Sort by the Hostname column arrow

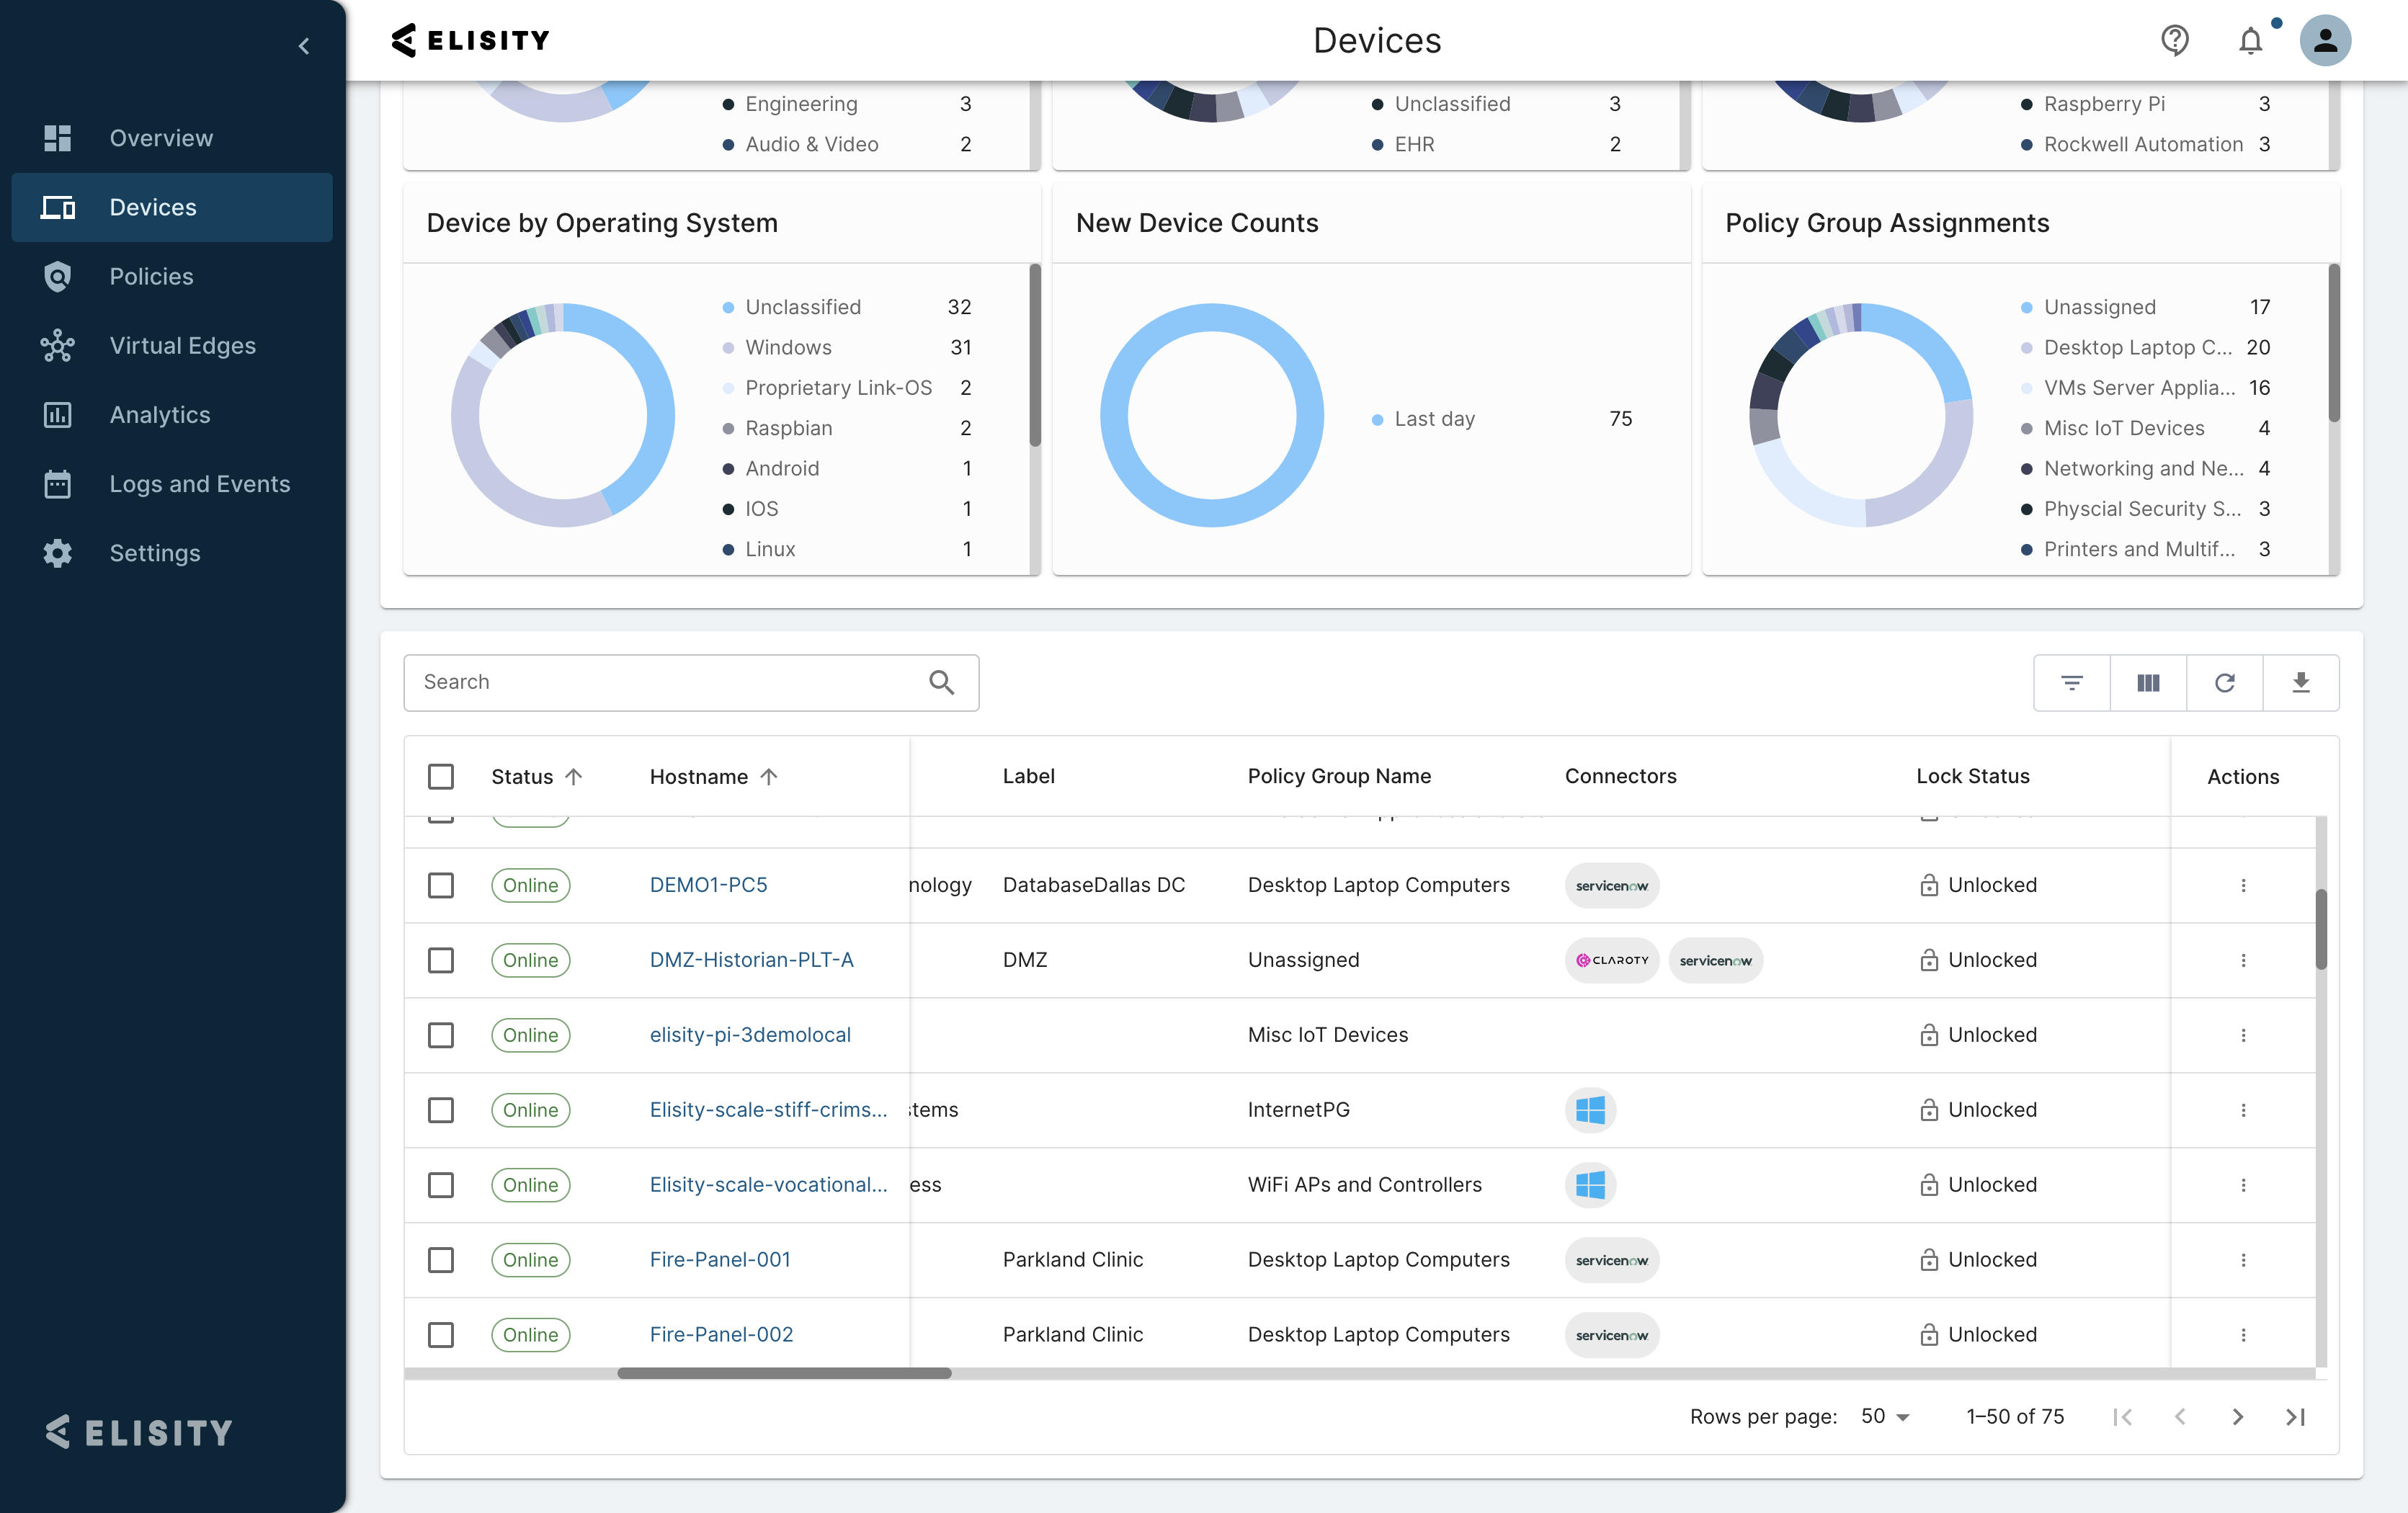coord(769,777)
